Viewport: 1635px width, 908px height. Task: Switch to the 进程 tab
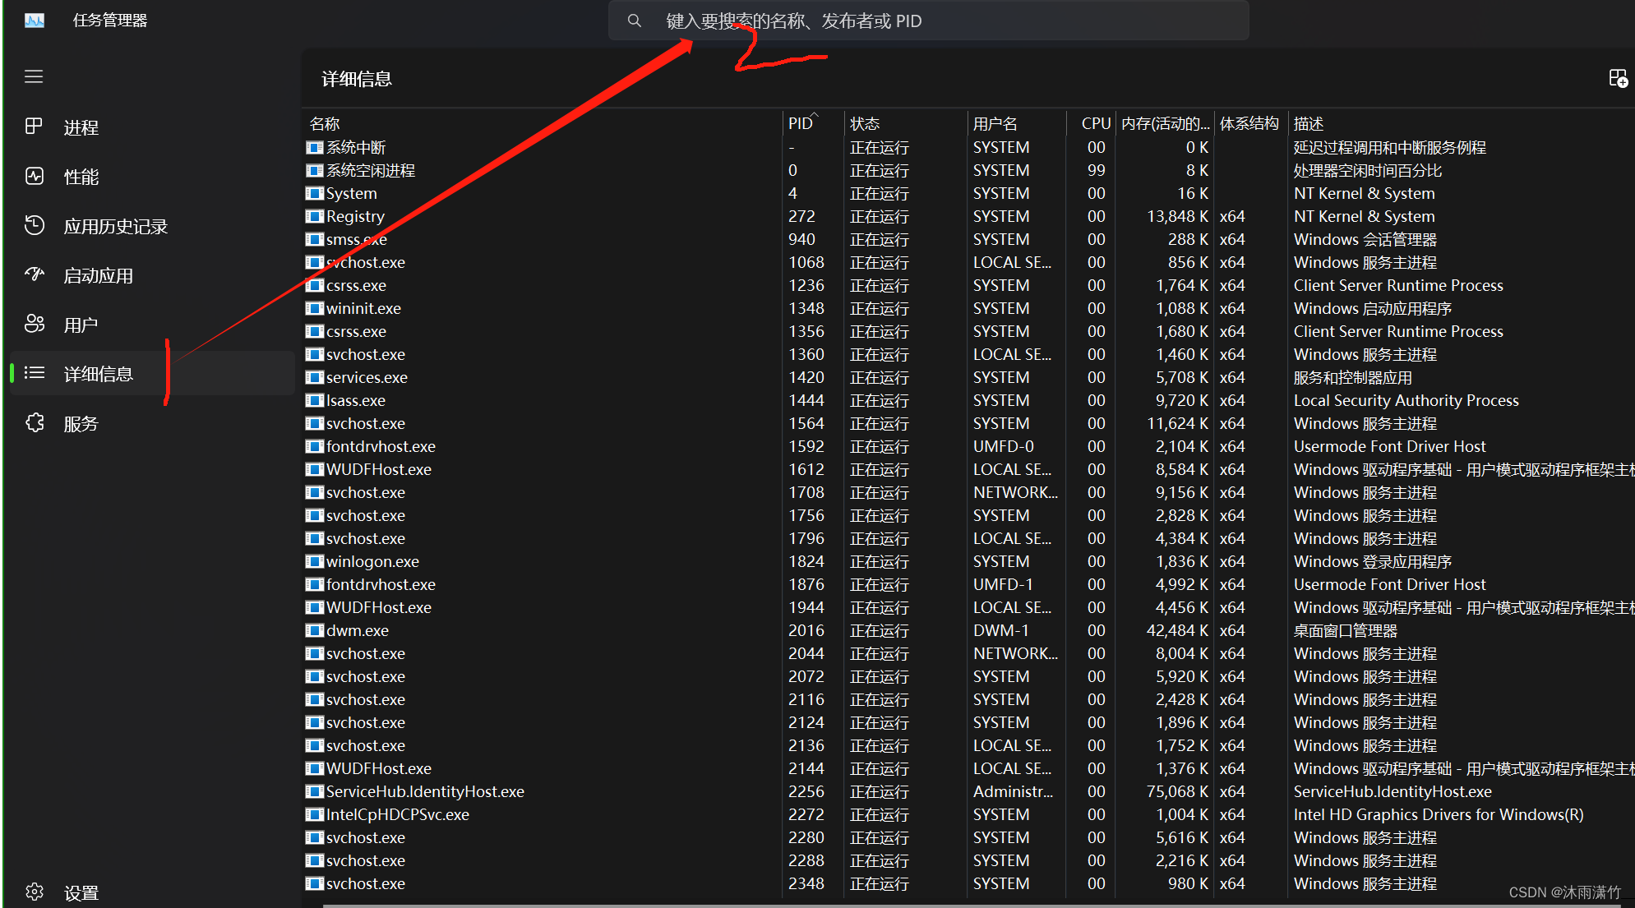pos(152,127)
